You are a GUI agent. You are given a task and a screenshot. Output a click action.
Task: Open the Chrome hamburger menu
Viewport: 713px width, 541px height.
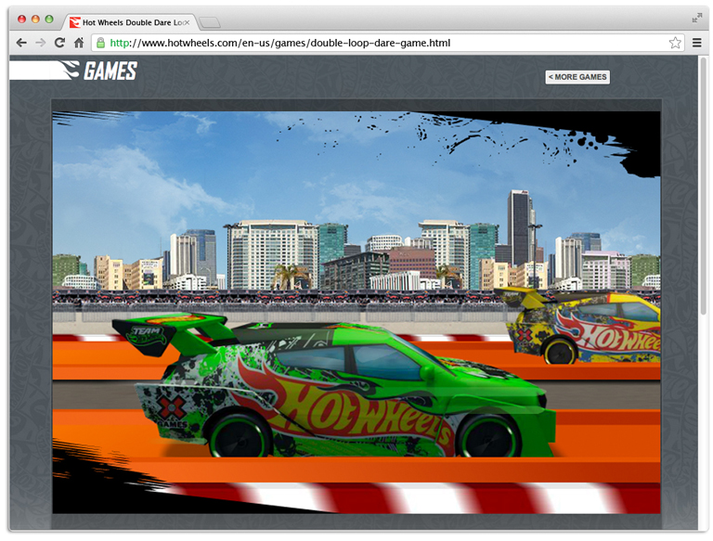(696, 43)
